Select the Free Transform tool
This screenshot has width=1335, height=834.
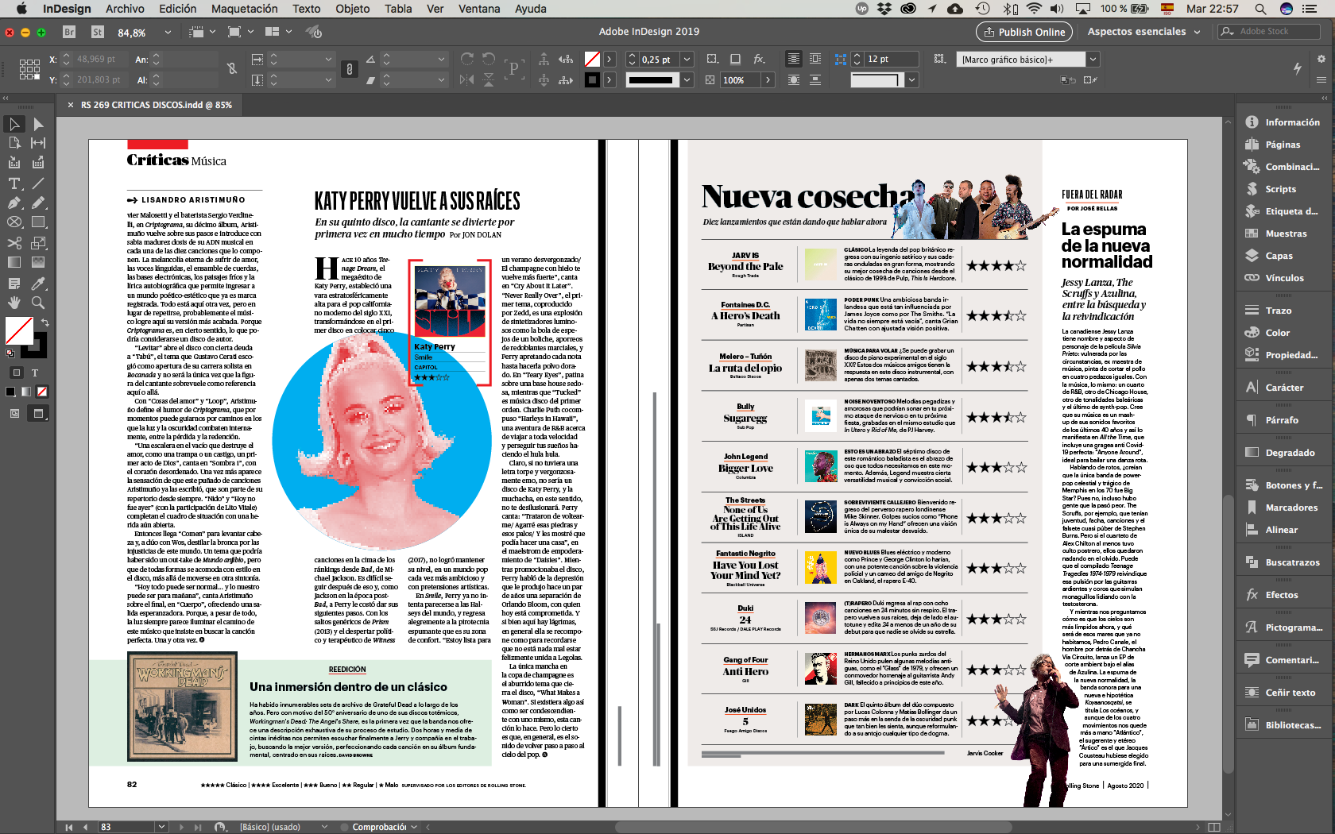[38, 243]
